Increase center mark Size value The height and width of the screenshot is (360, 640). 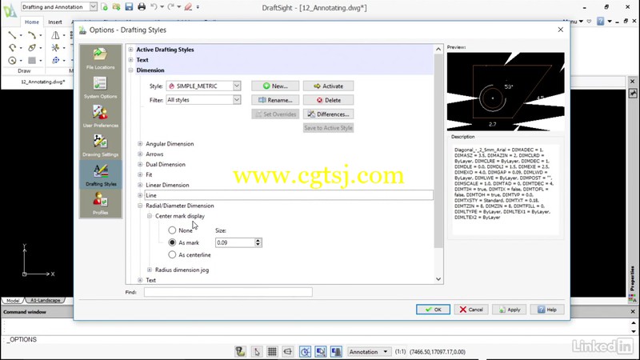pos(258,241)
